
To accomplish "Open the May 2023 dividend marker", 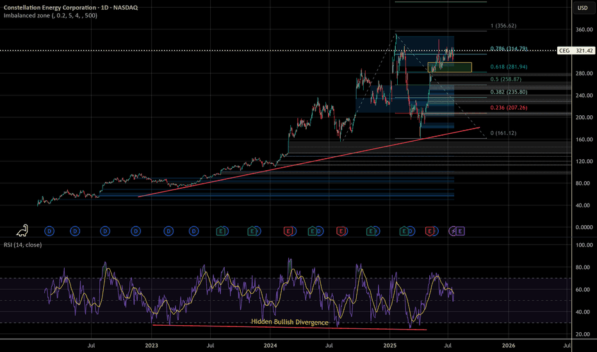I will (x=194, y=231).
